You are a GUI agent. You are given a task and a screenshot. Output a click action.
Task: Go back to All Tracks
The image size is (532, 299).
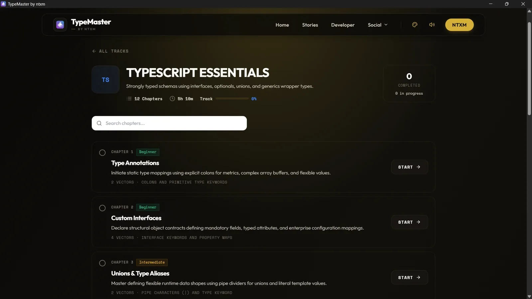[x=110, y=51]
